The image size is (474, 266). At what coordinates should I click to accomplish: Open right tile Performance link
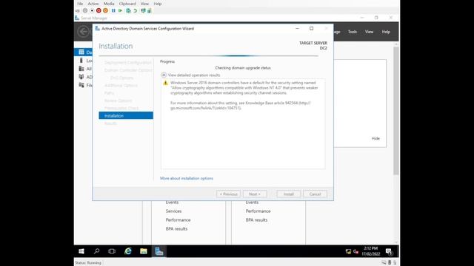click(258, 211)
